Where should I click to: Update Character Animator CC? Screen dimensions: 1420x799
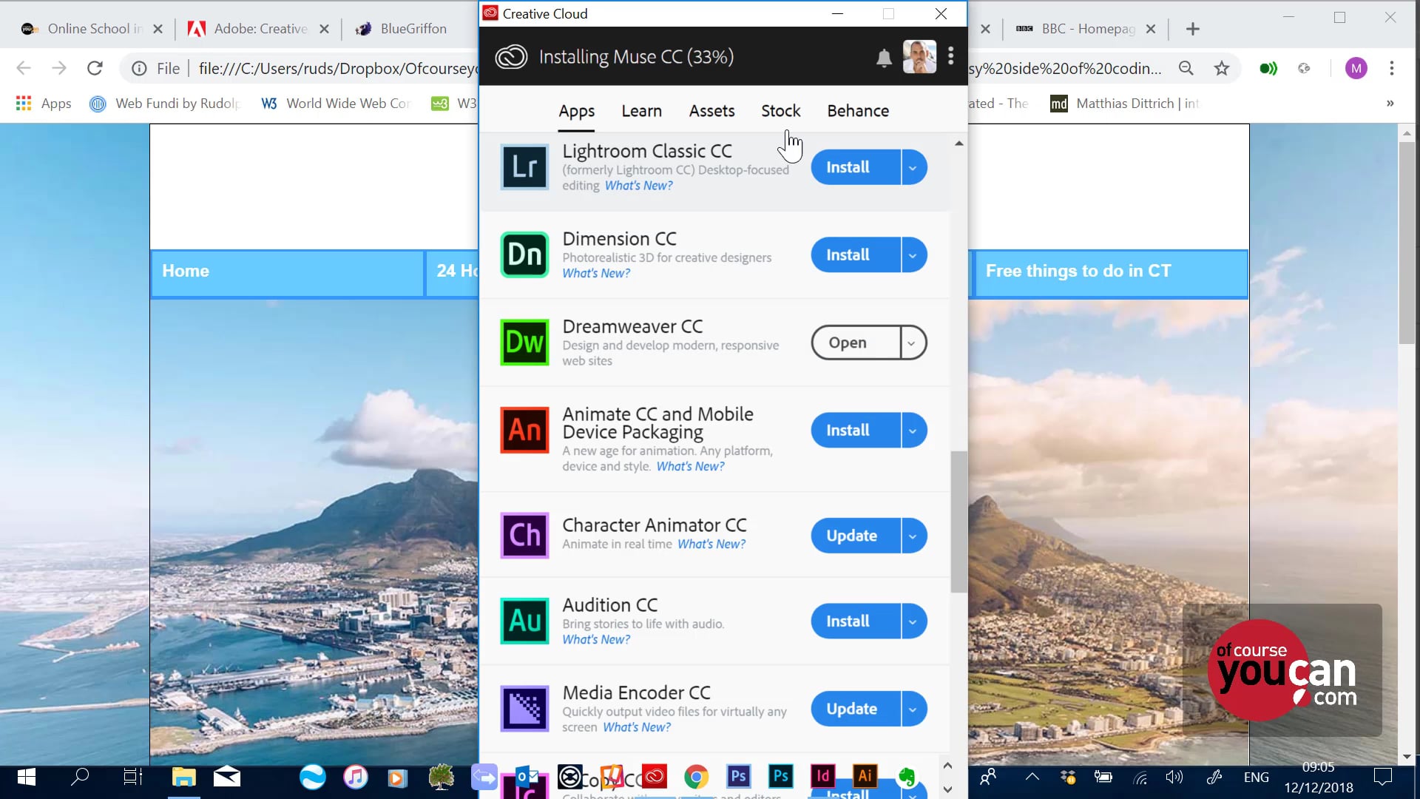tap(856, 536)
